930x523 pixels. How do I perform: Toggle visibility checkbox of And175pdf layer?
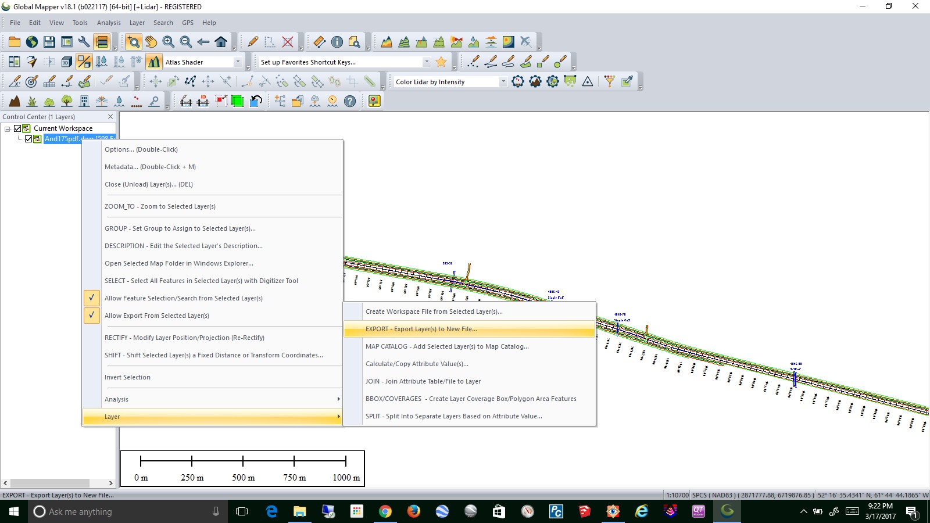(28, 139)
